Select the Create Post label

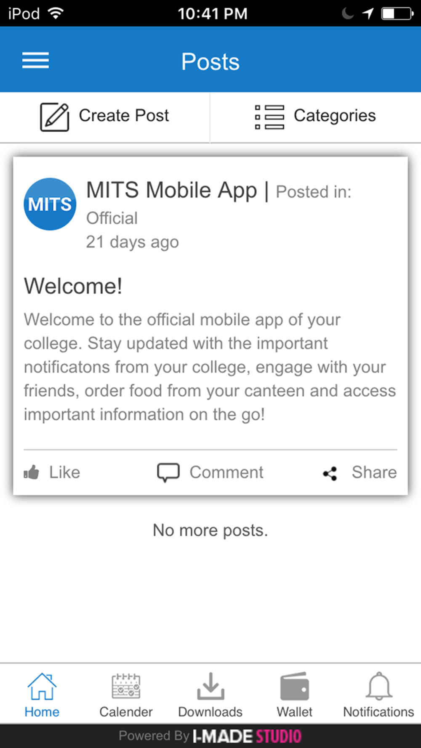click(x=124, y=115)
